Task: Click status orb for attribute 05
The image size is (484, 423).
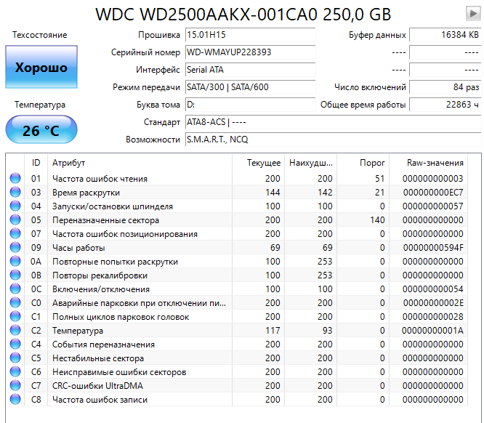Action: [x=15, y=219]
